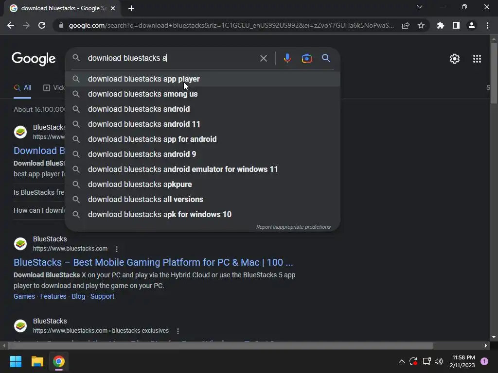Open the Blog sitelink
Viewport: 498px width, 373px height.
click(78, 296)
